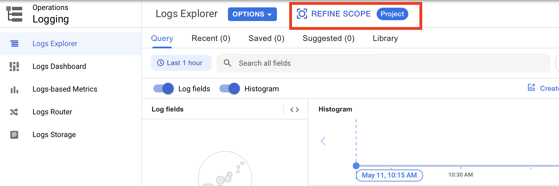Click the Operations Logging product icon
The width and height of the screenshot is (559, 186).
click(14, 14)
